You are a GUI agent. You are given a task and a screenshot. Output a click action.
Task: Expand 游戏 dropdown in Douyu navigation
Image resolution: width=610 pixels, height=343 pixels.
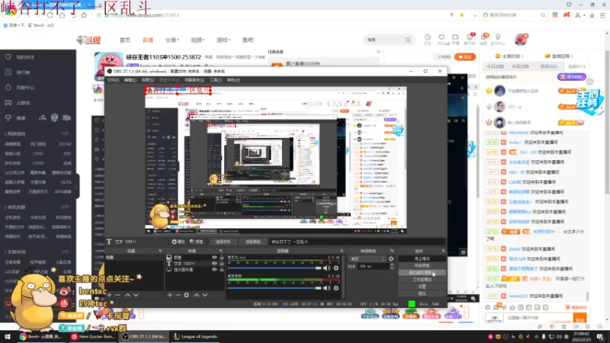pos(223,40)
